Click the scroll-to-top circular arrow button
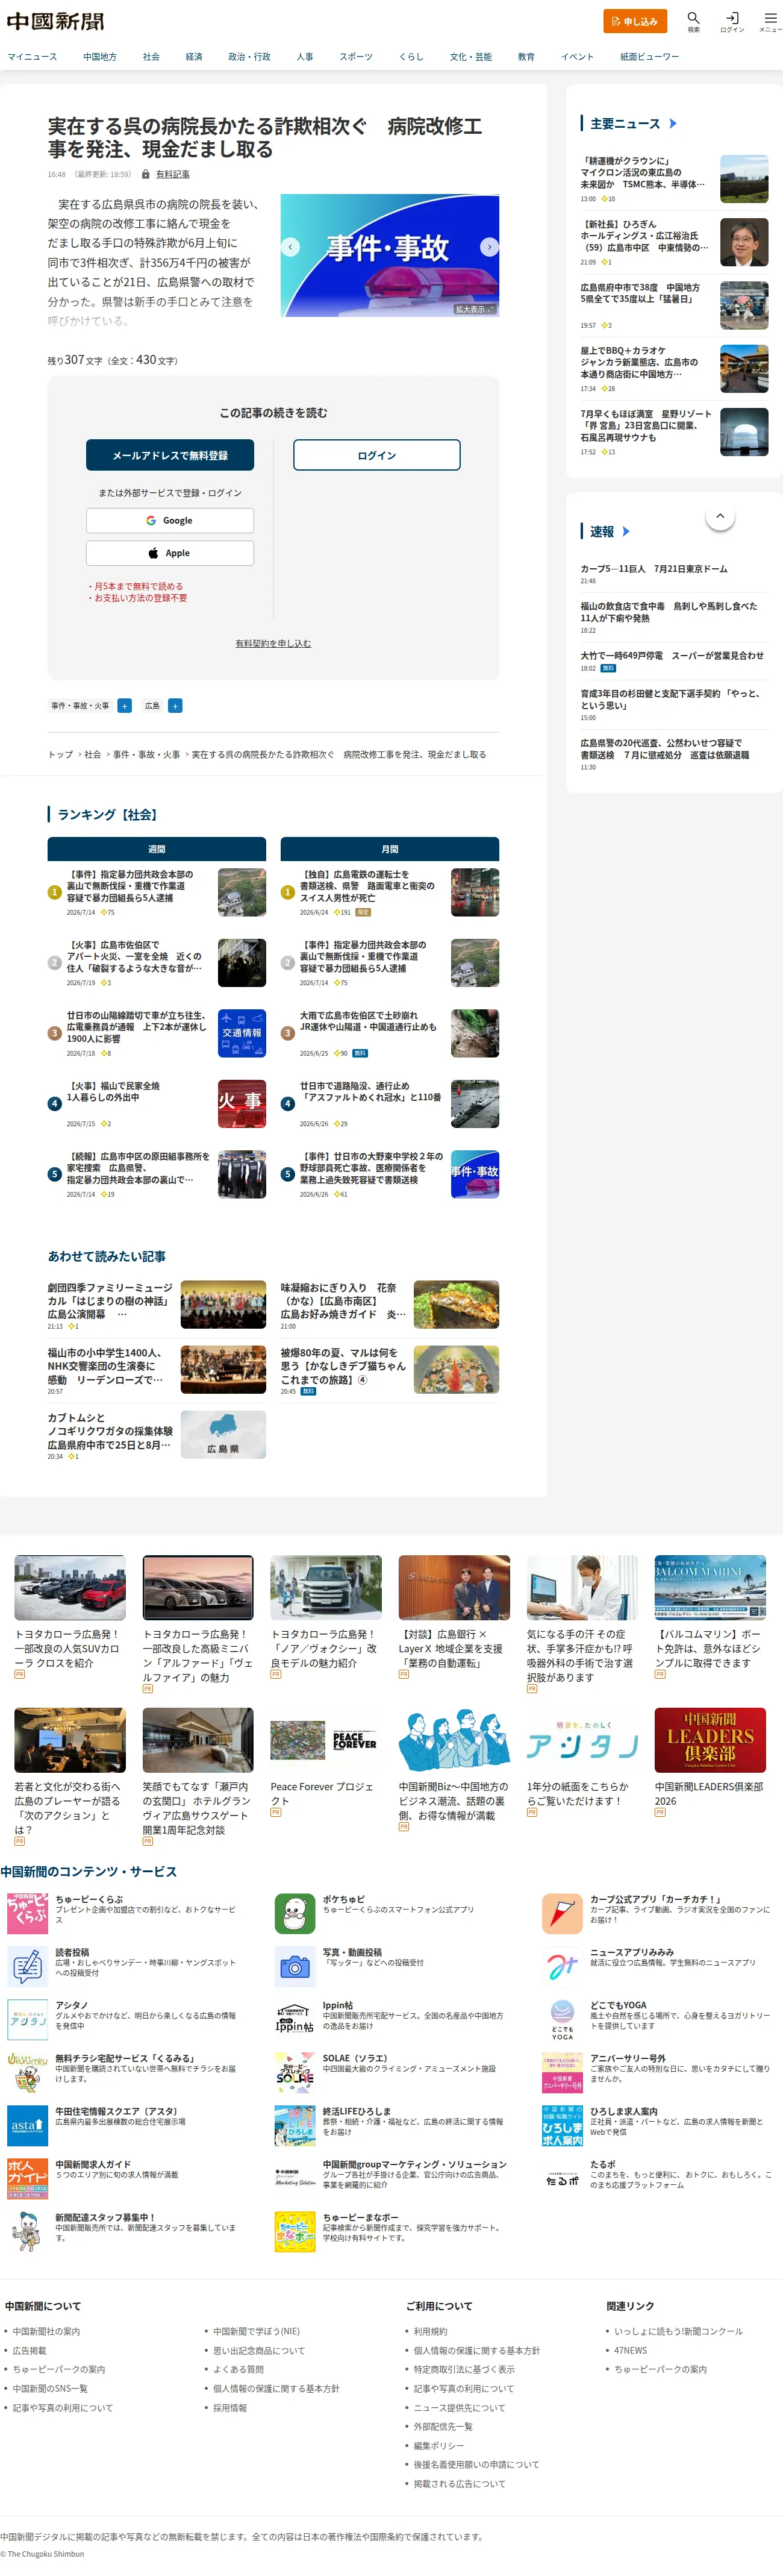This screenshot has width=783, height=2576. [x=720, y=515]
